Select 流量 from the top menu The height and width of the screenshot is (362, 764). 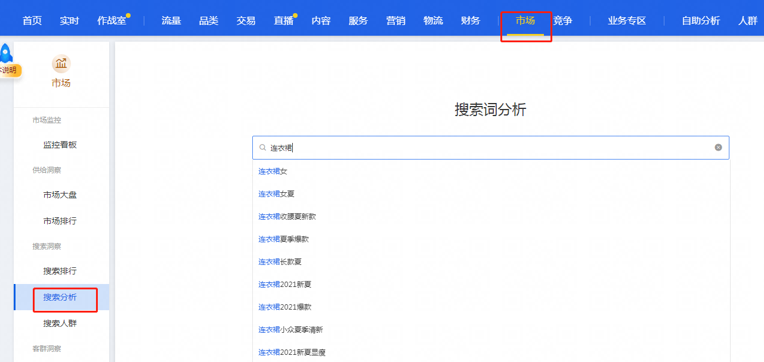point(171,19)
